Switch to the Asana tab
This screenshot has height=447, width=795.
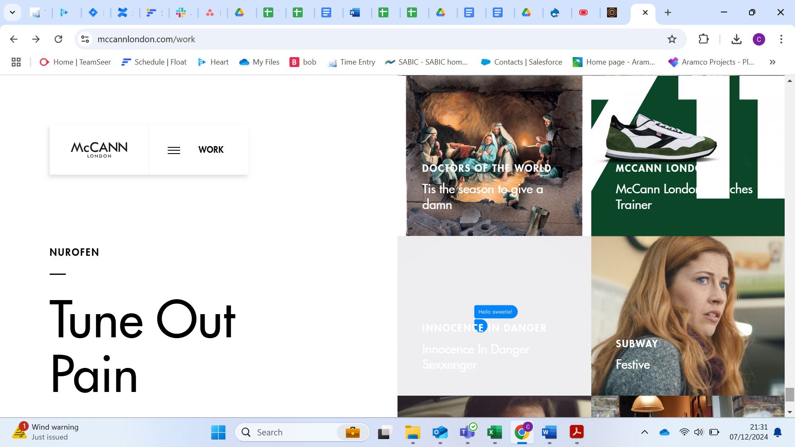[x=210, y=12]
